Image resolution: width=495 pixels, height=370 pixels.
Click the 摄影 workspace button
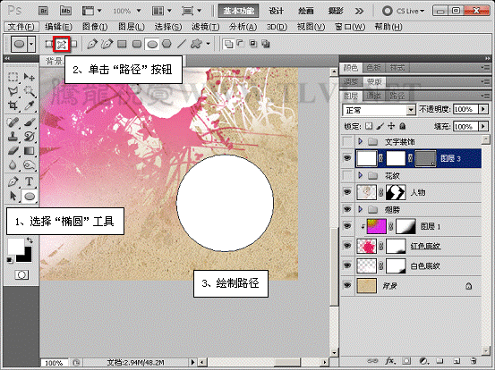click(336, 11)
